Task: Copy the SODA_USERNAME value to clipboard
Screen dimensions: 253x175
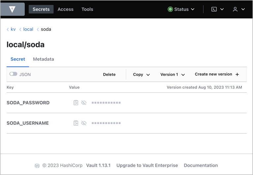Action: 76,123
